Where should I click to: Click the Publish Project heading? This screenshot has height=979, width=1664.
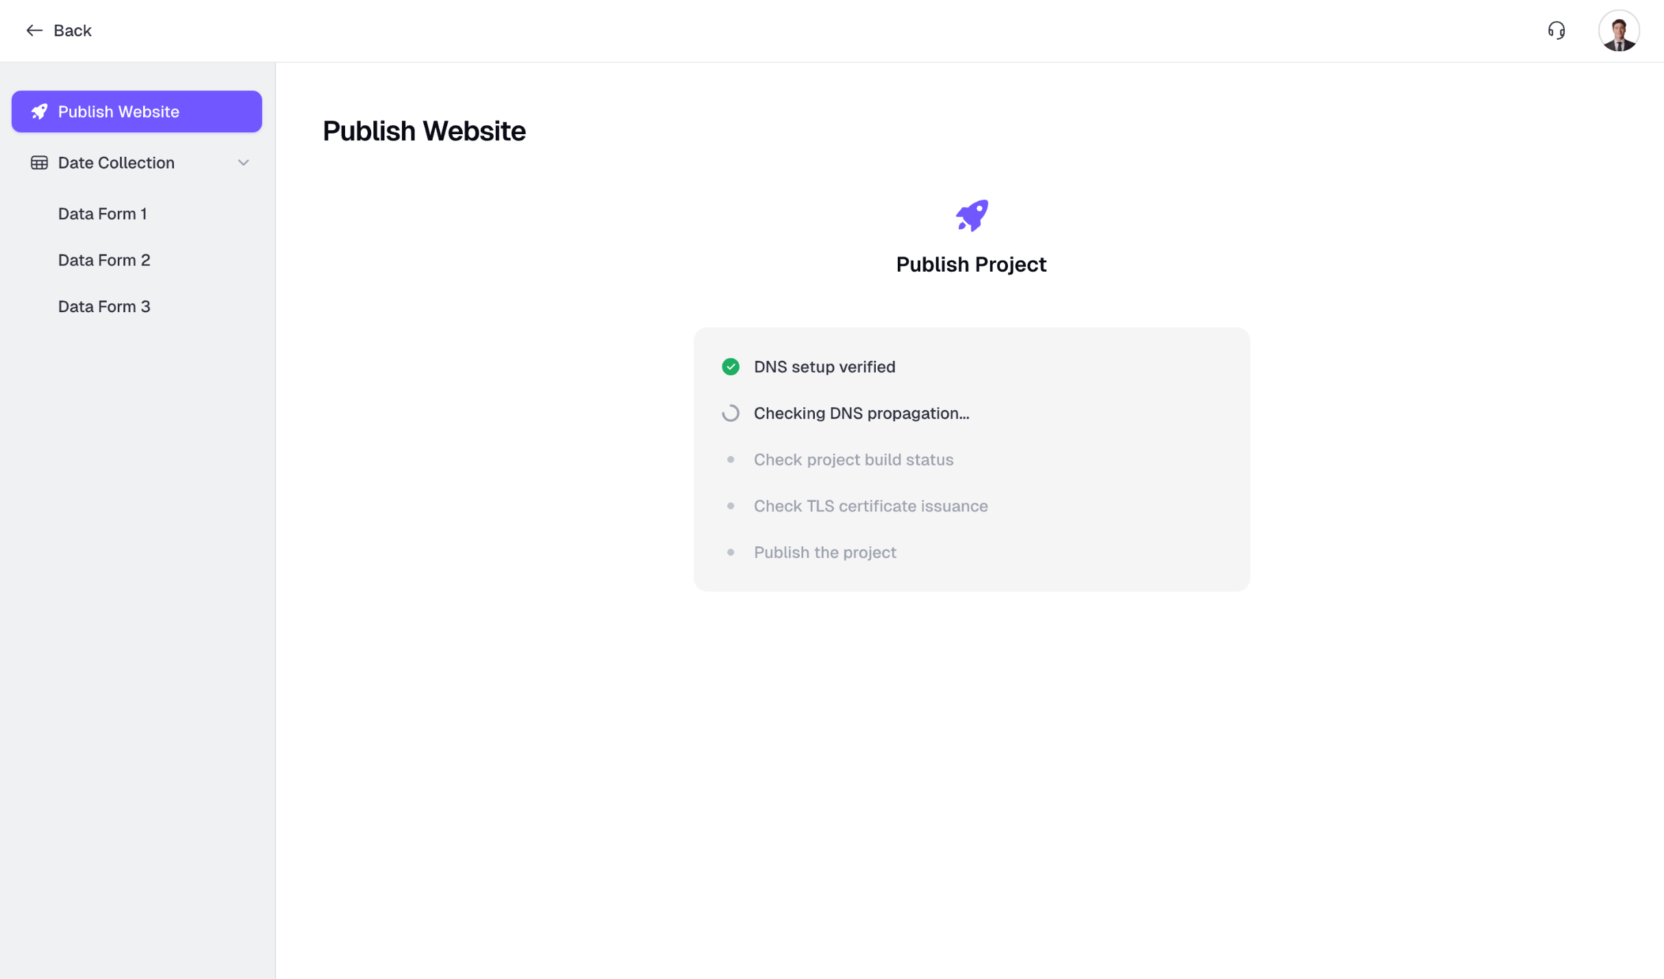[x=970, y=264]
